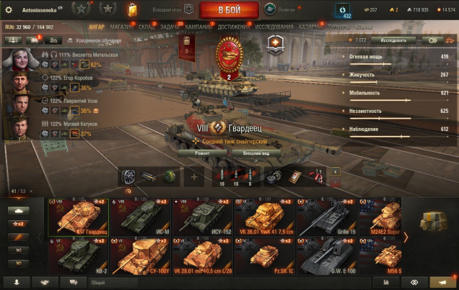Open the premium shop bag icon
The width and height of the screenshot is (459, 290).
(132, 9)
